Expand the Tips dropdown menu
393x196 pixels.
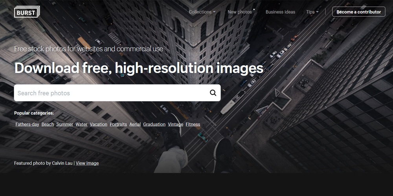(x=312, y=12)
